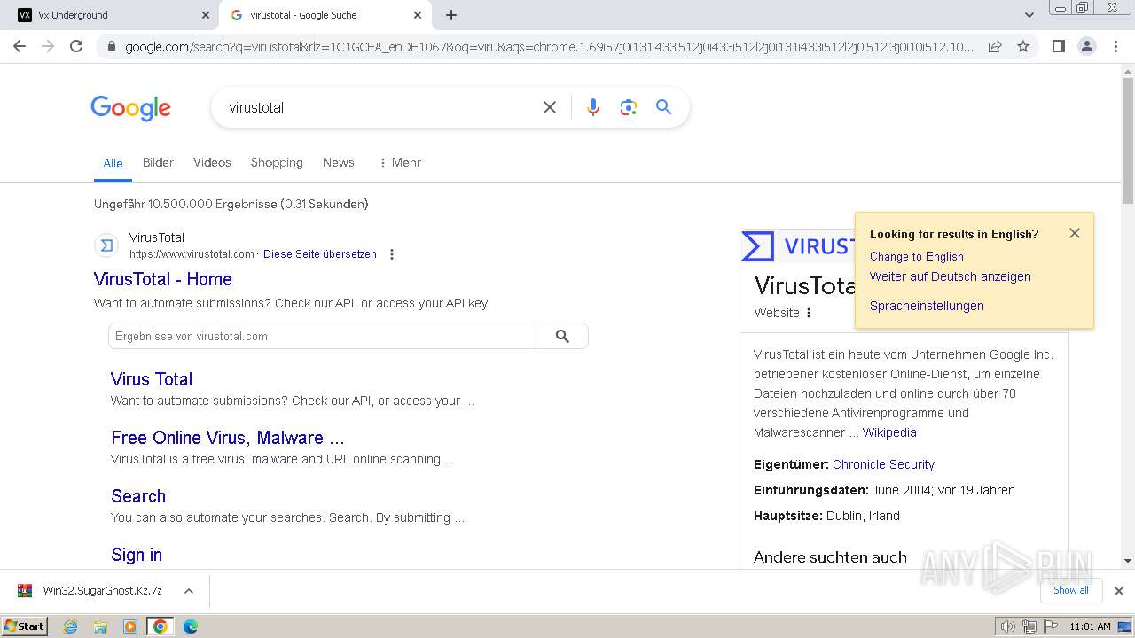Launch Microsoft Edge from taskbar
This screenshot has width=1135, height=638.
191,626
